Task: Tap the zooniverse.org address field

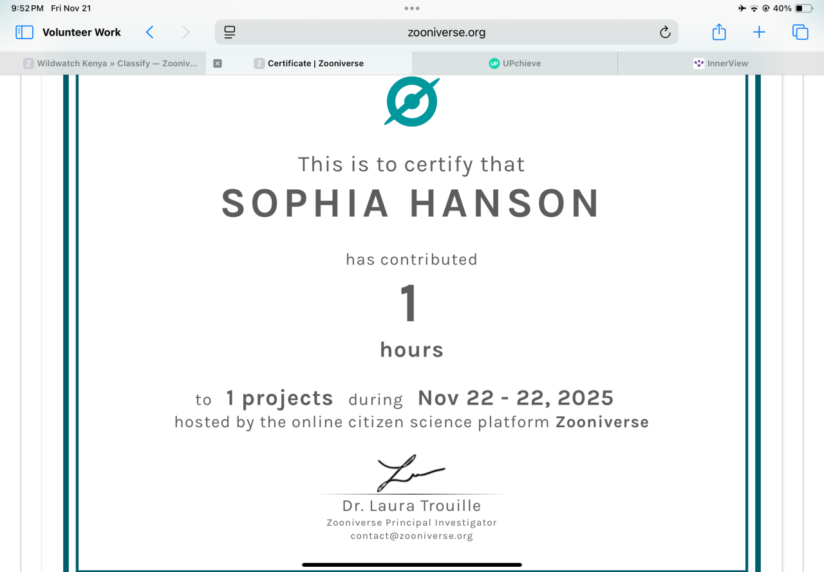Action: point(447,32)
